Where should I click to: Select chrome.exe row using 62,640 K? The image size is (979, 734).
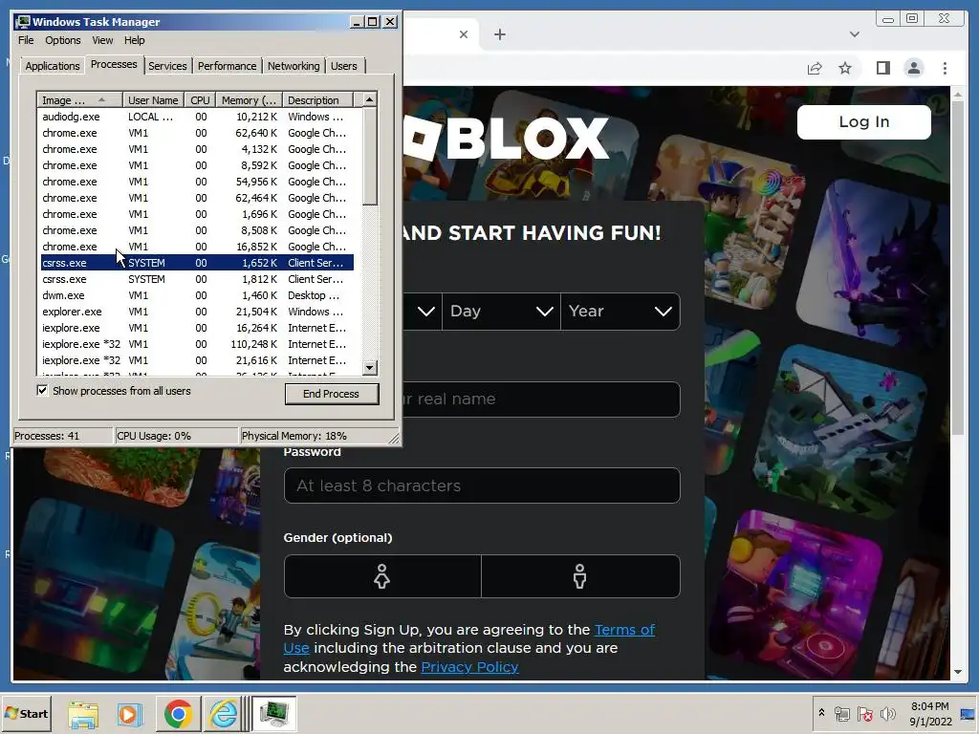(197, 133)
